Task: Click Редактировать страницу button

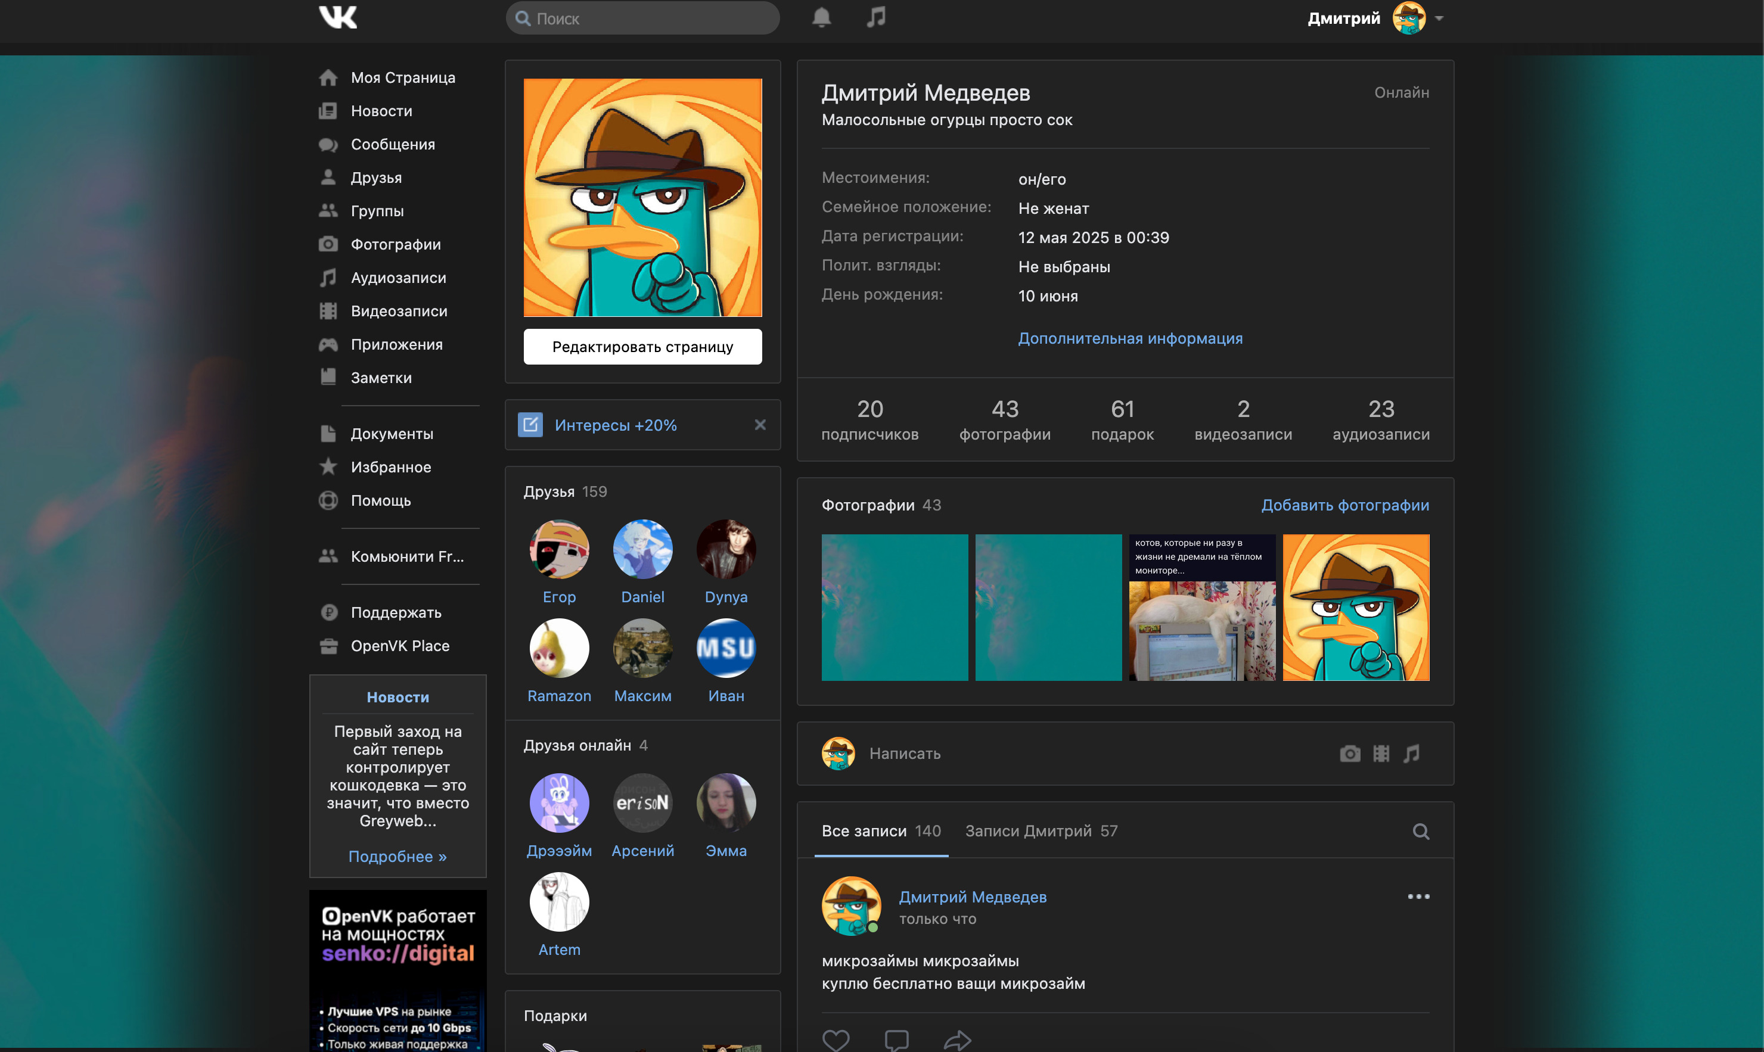Action: coord(642,347)
